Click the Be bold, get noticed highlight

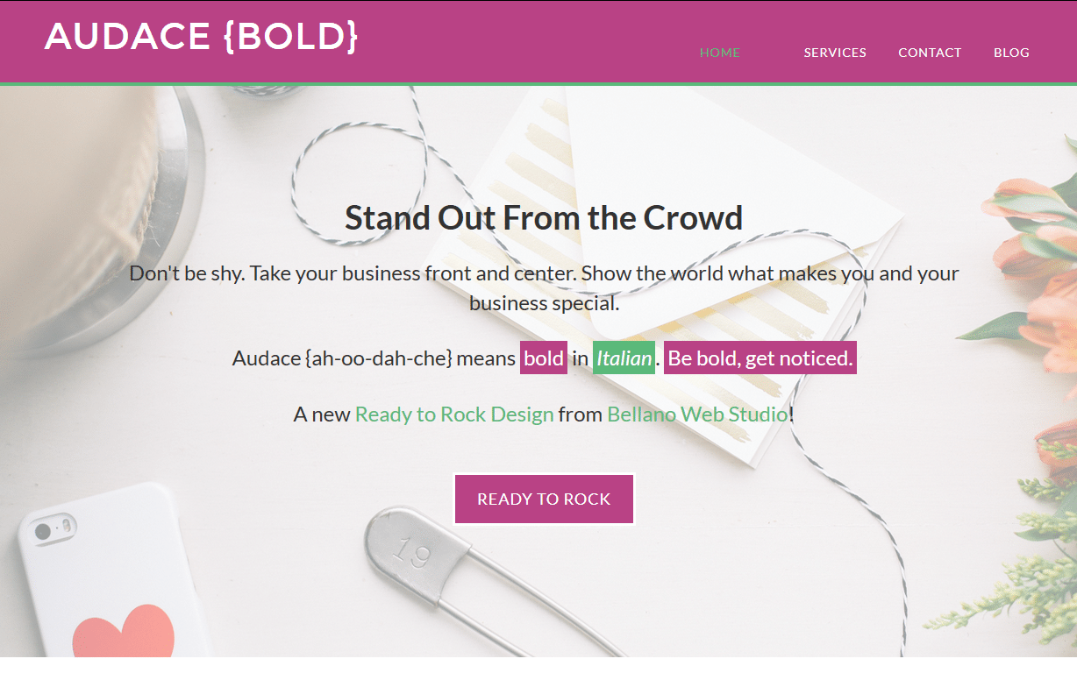coord(760,358)
